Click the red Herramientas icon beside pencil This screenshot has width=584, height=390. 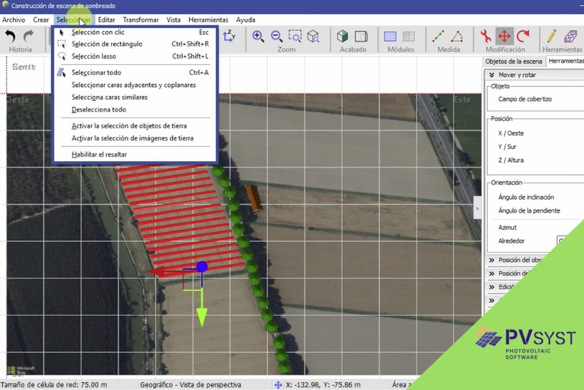pyautogui.click(x=570, y=36)
